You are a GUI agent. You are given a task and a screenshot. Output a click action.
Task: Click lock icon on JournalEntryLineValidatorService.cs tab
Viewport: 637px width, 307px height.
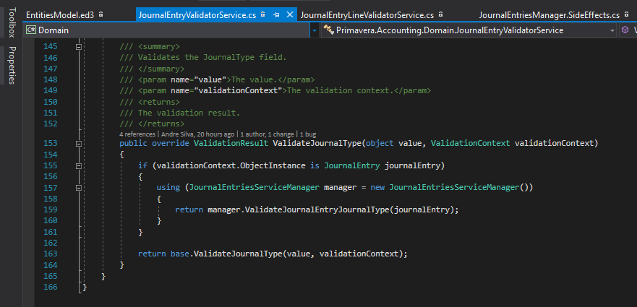pyautogui.click(x=440, y=14)
